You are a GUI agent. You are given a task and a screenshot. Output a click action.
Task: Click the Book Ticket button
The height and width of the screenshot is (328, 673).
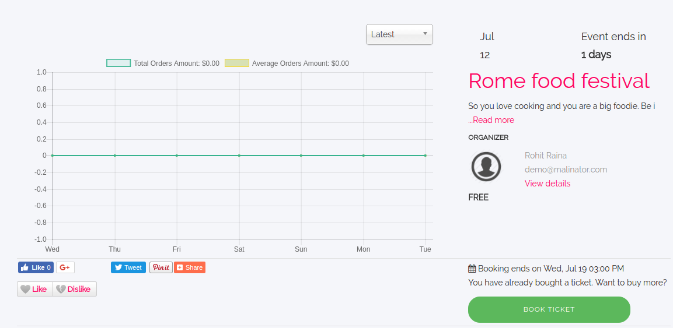click(549, 309)
